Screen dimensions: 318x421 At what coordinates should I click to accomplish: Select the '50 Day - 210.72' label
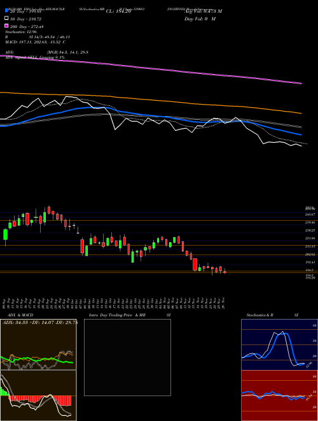point(25,19)
